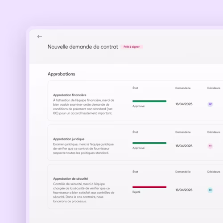
Task: Select the 'Nouvelle demande de contrat' title
Action: click(x=83, y=47)
